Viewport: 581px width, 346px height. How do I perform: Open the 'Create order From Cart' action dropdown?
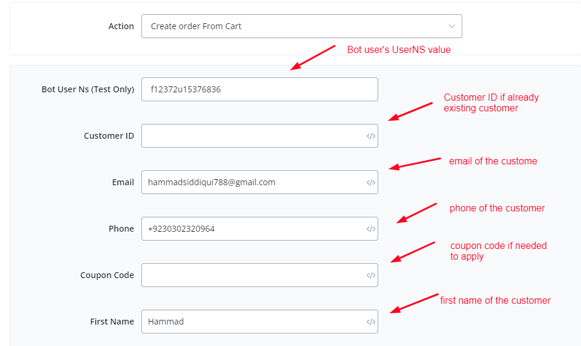tap(292, 26)
